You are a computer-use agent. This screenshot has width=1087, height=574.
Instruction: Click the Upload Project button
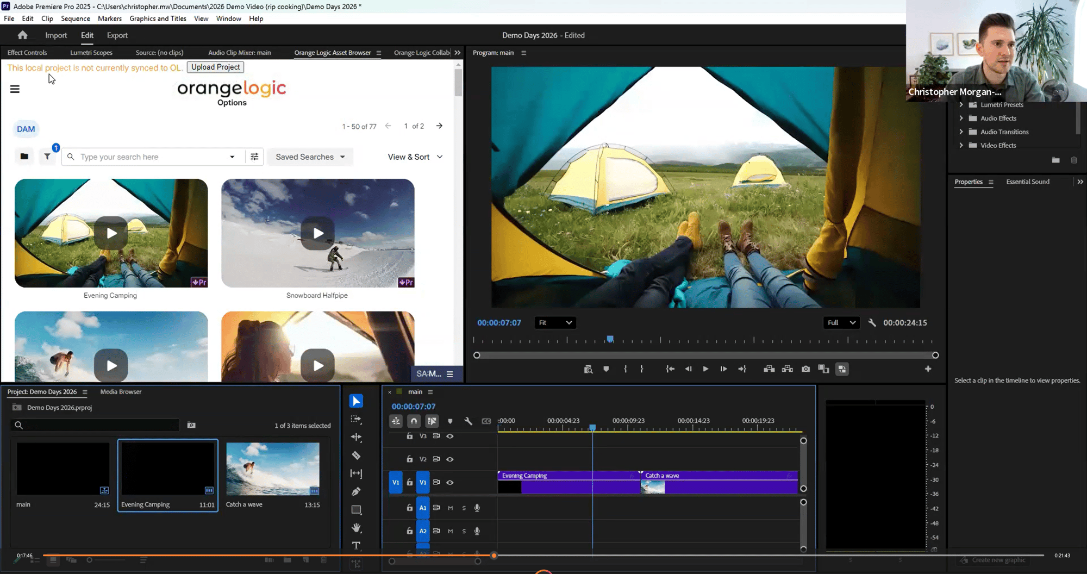[215, 67]
